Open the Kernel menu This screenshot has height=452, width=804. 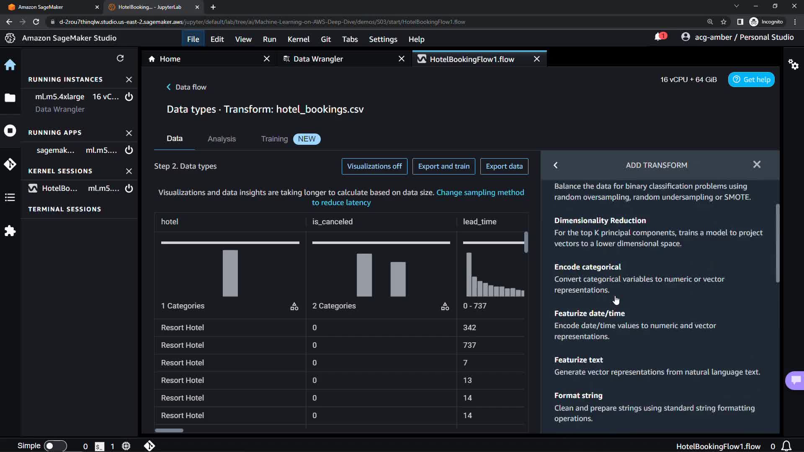[x=298, y=39]
